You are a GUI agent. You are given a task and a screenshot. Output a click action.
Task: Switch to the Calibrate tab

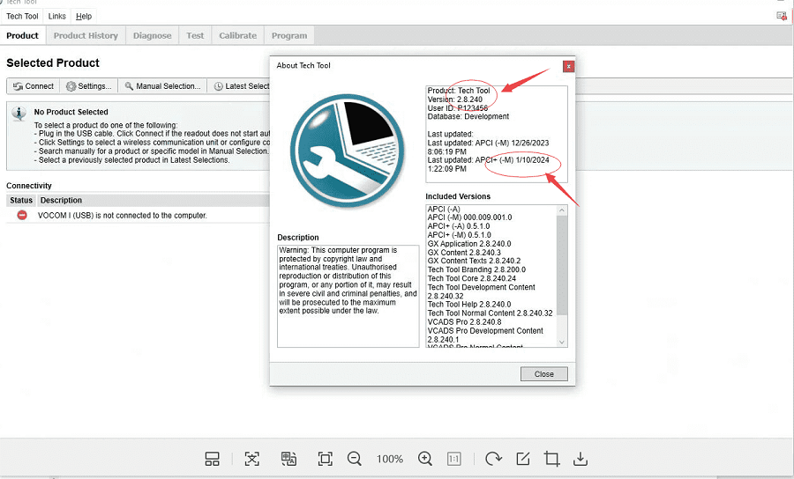tap(238, 36)
